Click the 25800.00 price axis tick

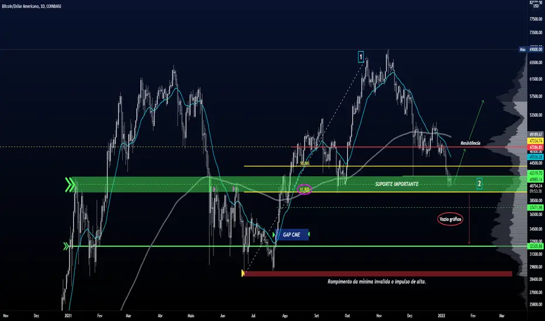pos(536,304)
